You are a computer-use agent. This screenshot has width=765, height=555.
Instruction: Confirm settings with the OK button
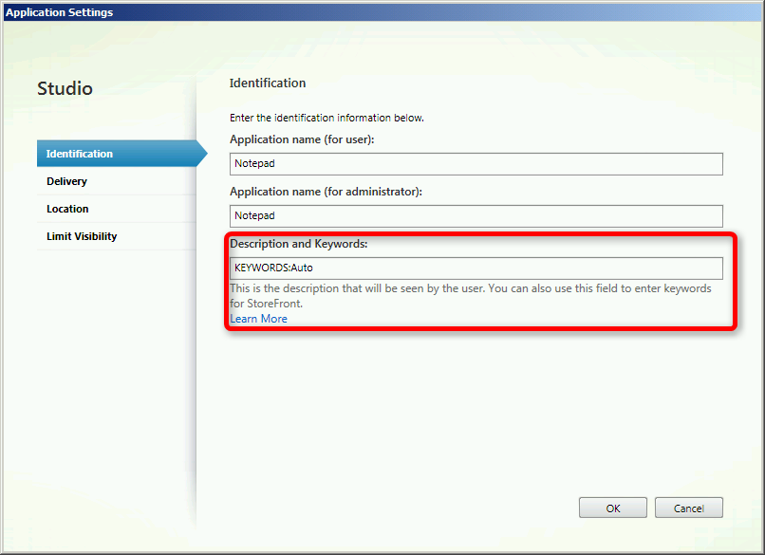(613, 509)
